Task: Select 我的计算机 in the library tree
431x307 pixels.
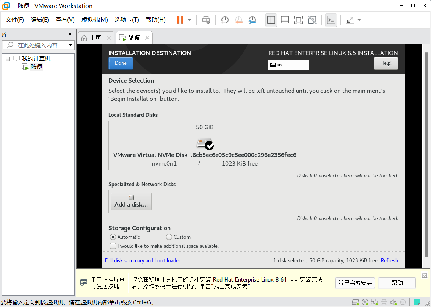Action: [x=36, y=58]
